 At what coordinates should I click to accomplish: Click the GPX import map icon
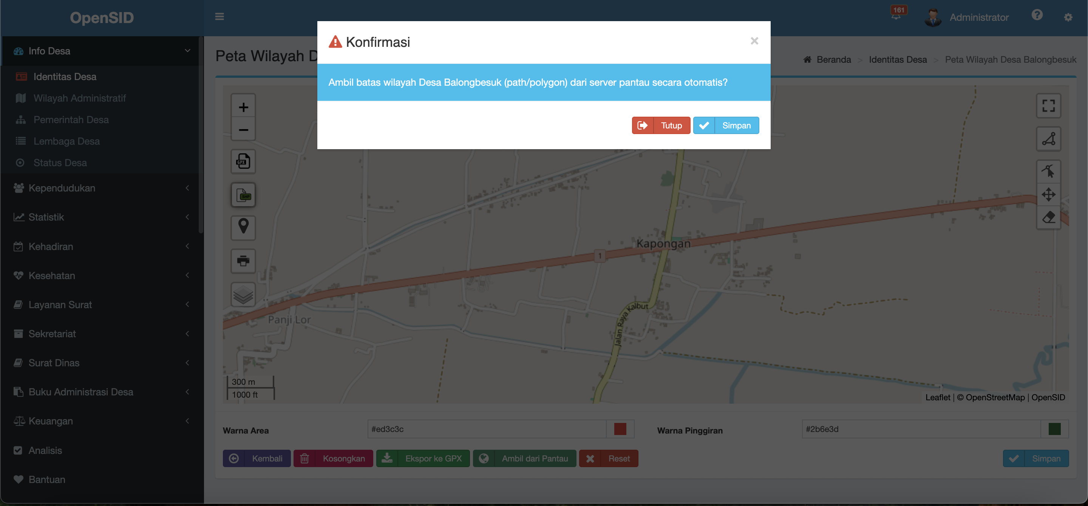pyautogui.click(x=243, y=161)
